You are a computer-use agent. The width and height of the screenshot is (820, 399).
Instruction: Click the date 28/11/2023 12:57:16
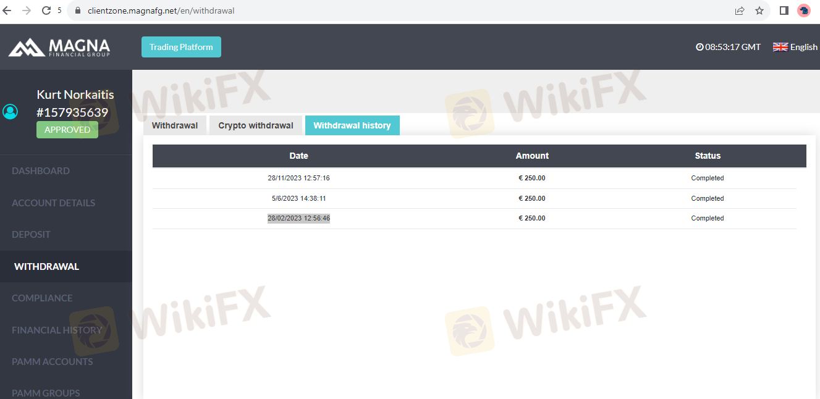point(298,178)
